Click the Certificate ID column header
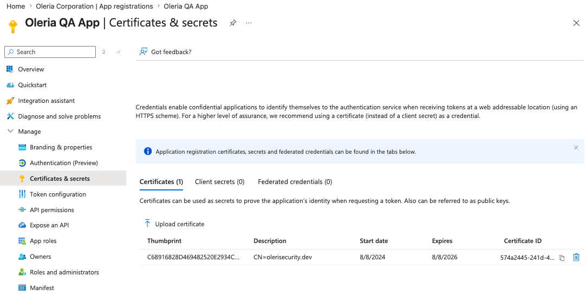 tap(523, 241)
